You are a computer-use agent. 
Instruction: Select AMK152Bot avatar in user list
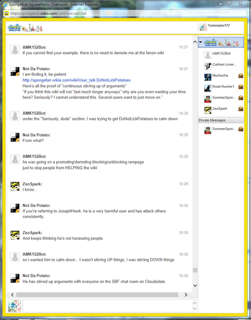point(207,55)
